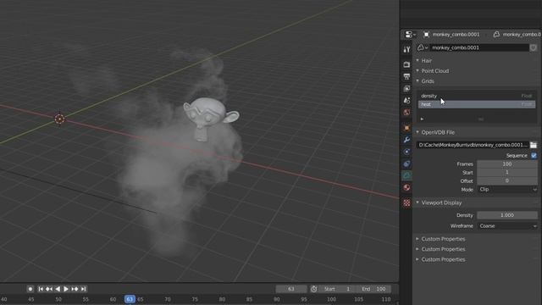Click the Offset value field
Viewport: 542px width, 305px height.
tap(507, 180)
